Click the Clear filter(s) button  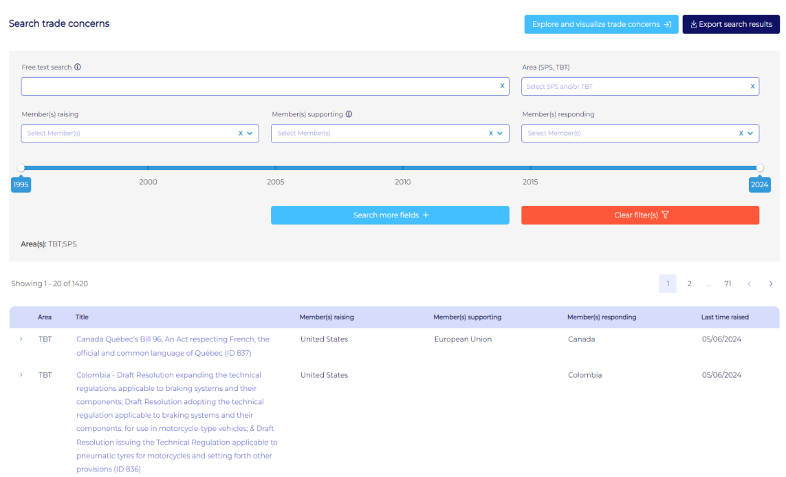coord(640,215)
